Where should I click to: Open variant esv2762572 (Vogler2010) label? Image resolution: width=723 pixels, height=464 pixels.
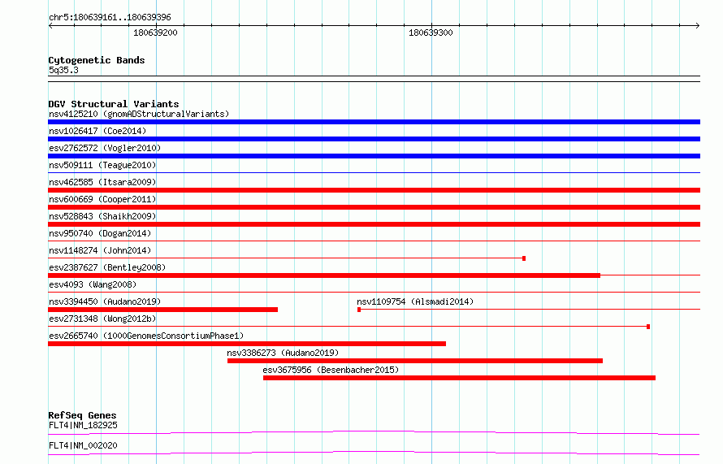point(105,148)
